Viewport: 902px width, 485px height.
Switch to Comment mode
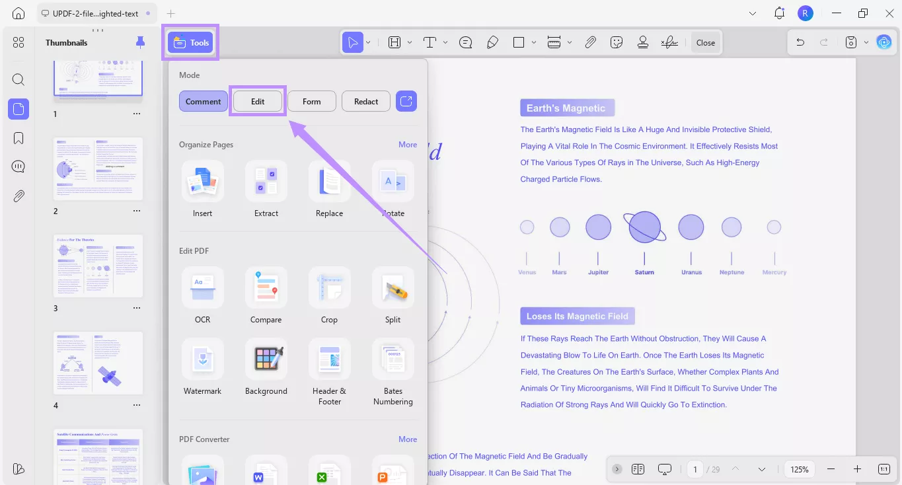[x=203, y=100]
